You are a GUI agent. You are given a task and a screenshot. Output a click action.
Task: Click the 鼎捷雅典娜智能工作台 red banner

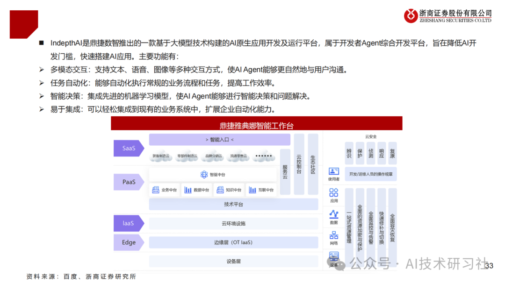tap(257, 123)
